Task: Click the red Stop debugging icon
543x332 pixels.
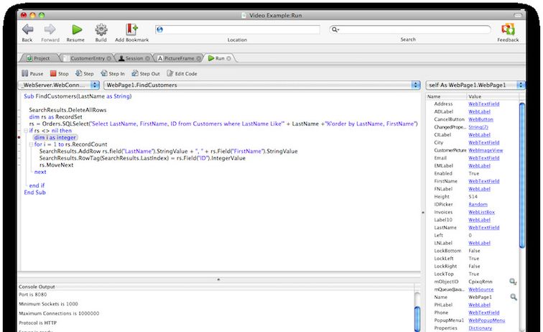Action: click(x=53, y=73)
